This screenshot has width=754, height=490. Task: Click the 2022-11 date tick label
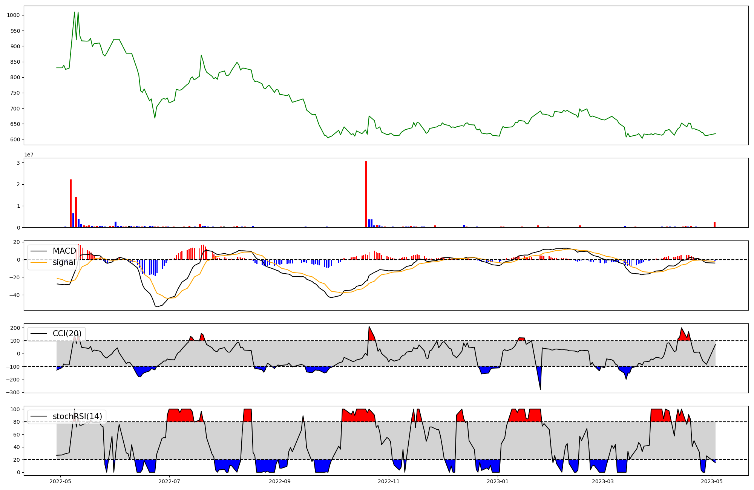pos(389,481)
